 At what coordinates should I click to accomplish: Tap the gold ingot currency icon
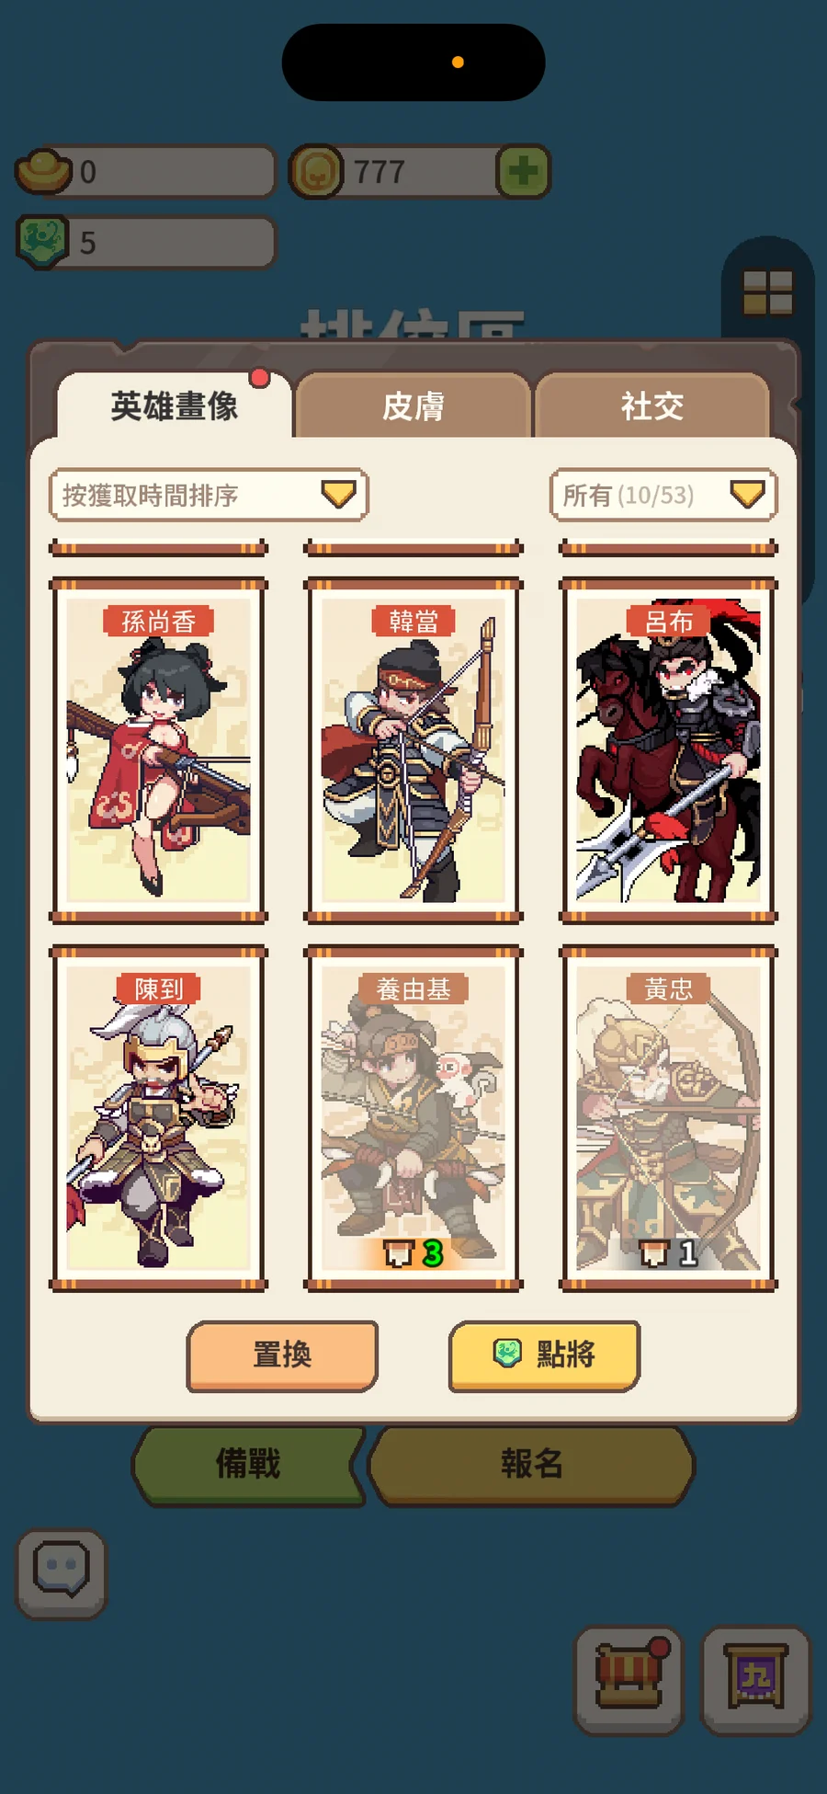tap(43, 171)
